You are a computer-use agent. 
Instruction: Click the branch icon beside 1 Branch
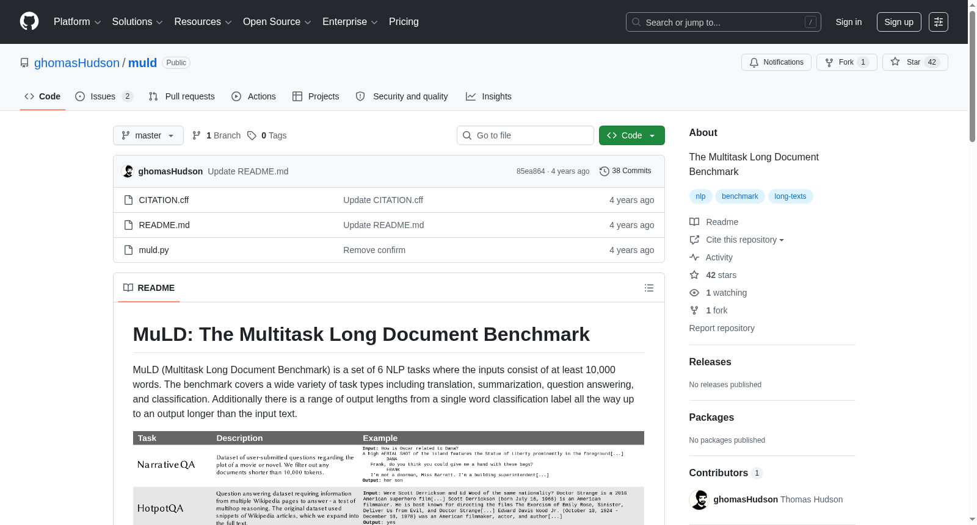pyautogui.click(x=197, y=135)
